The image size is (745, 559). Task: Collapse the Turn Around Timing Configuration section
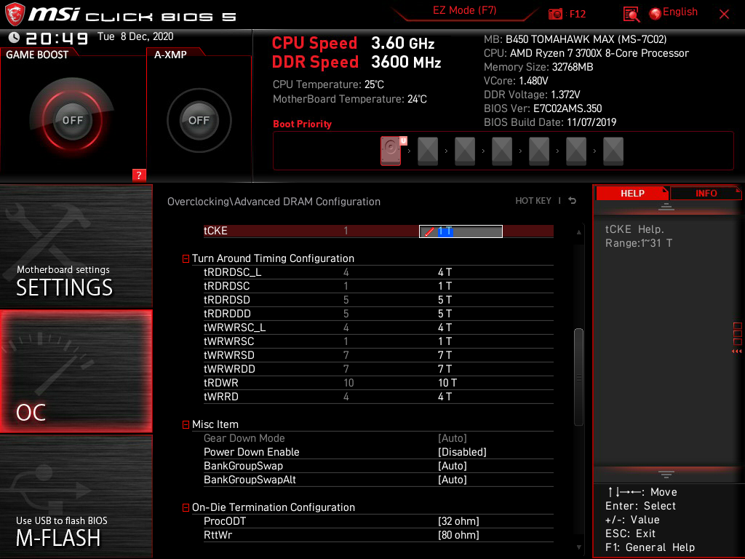[186, 258]
